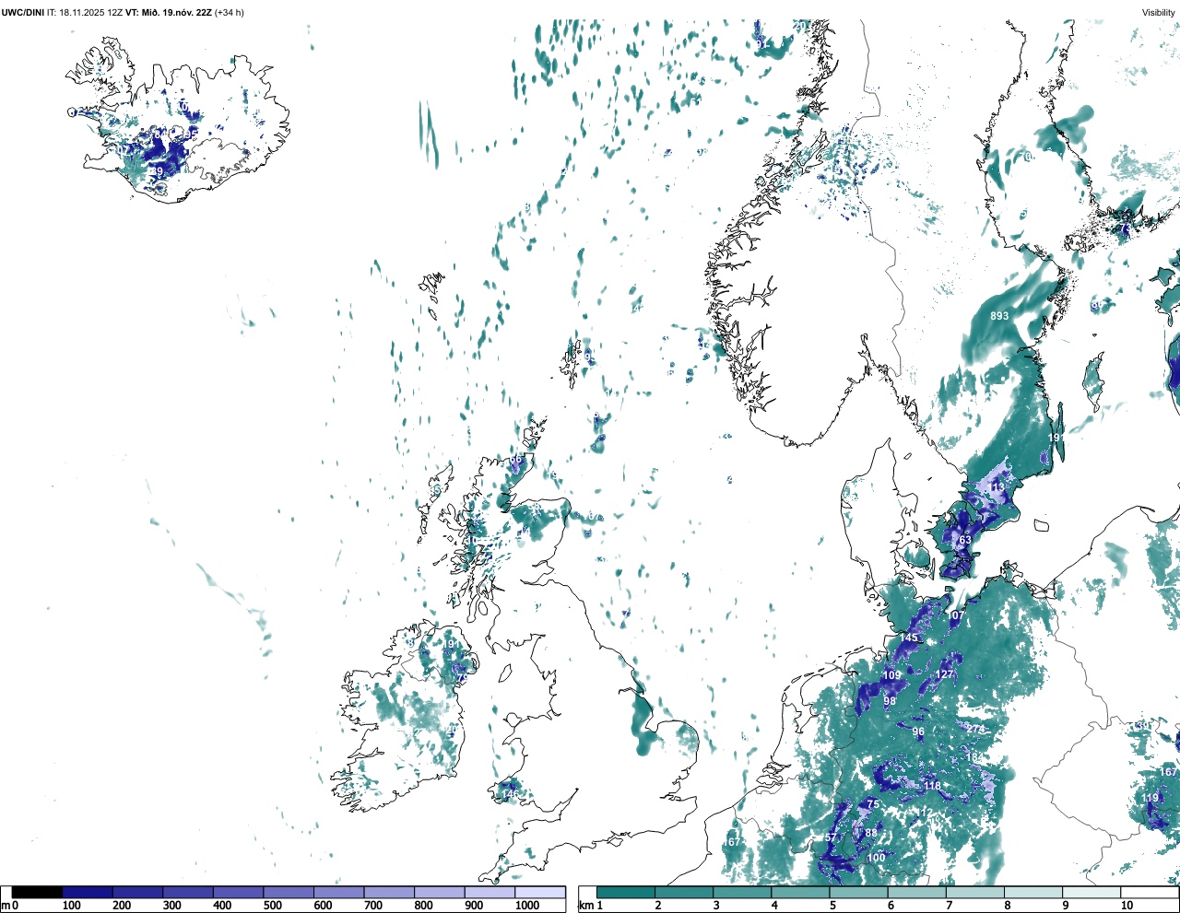Click the "127" visibility value on map
Viewport: 1180px width, 913px height.
point(945,675)
